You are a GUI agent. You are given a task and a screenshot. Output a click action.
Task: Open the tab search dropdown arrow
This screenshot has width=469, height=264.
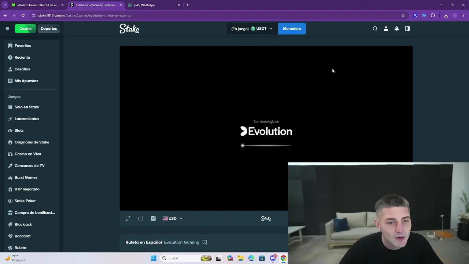click(5, 5)
